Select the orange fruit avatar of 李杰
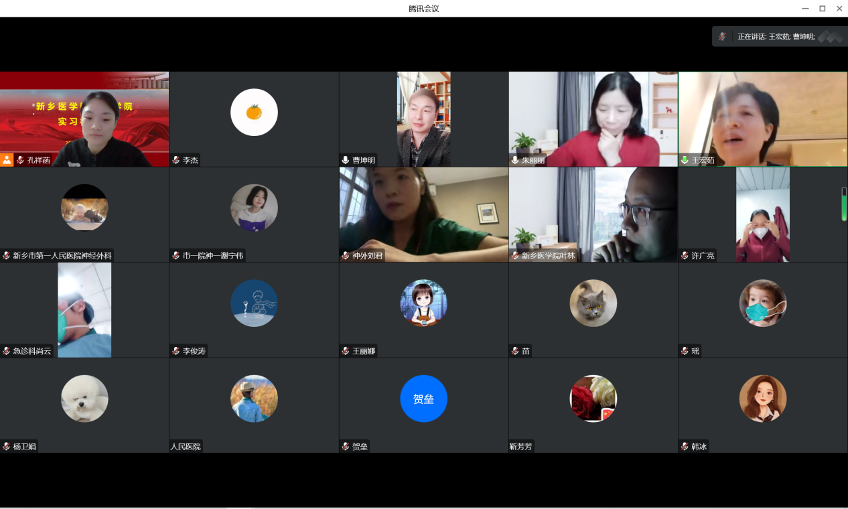 point(254,113)
